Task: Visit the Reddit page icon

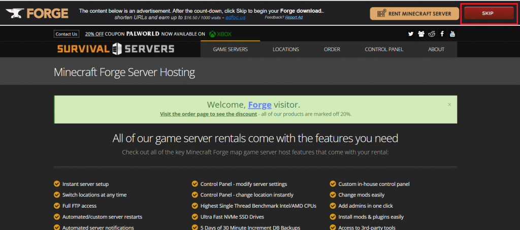Action: 432,34
